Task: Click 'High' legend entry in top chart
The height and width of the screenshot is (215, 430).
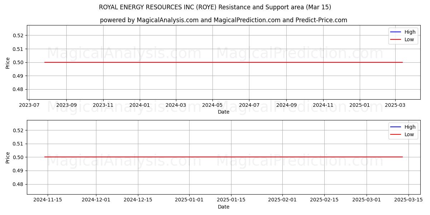Action: pos(410,32)
